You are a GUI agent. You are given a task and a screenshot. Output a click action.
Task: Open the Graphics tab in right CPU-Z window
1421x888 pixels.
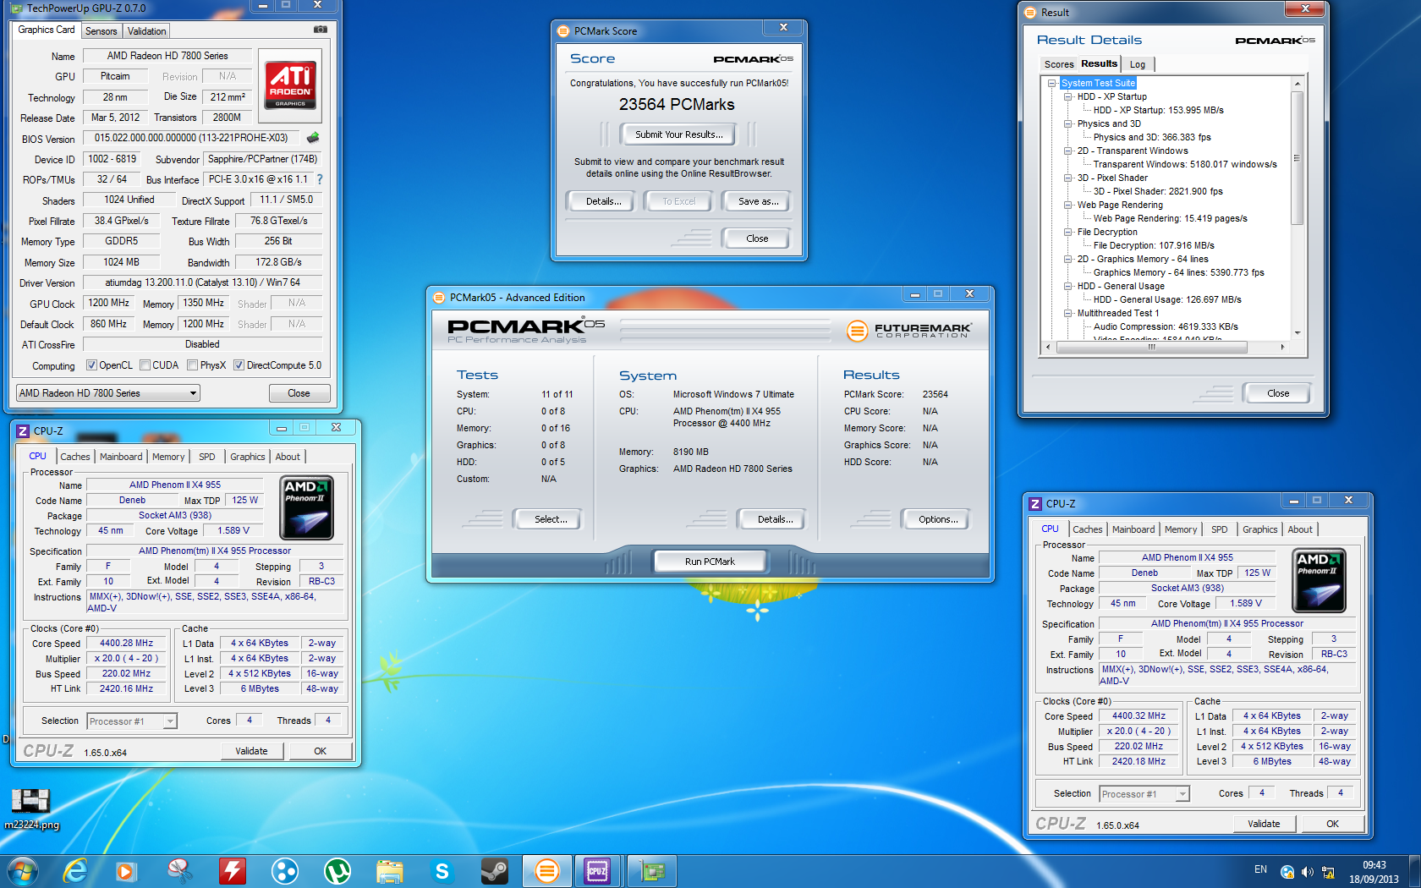tap(1259, 529)
